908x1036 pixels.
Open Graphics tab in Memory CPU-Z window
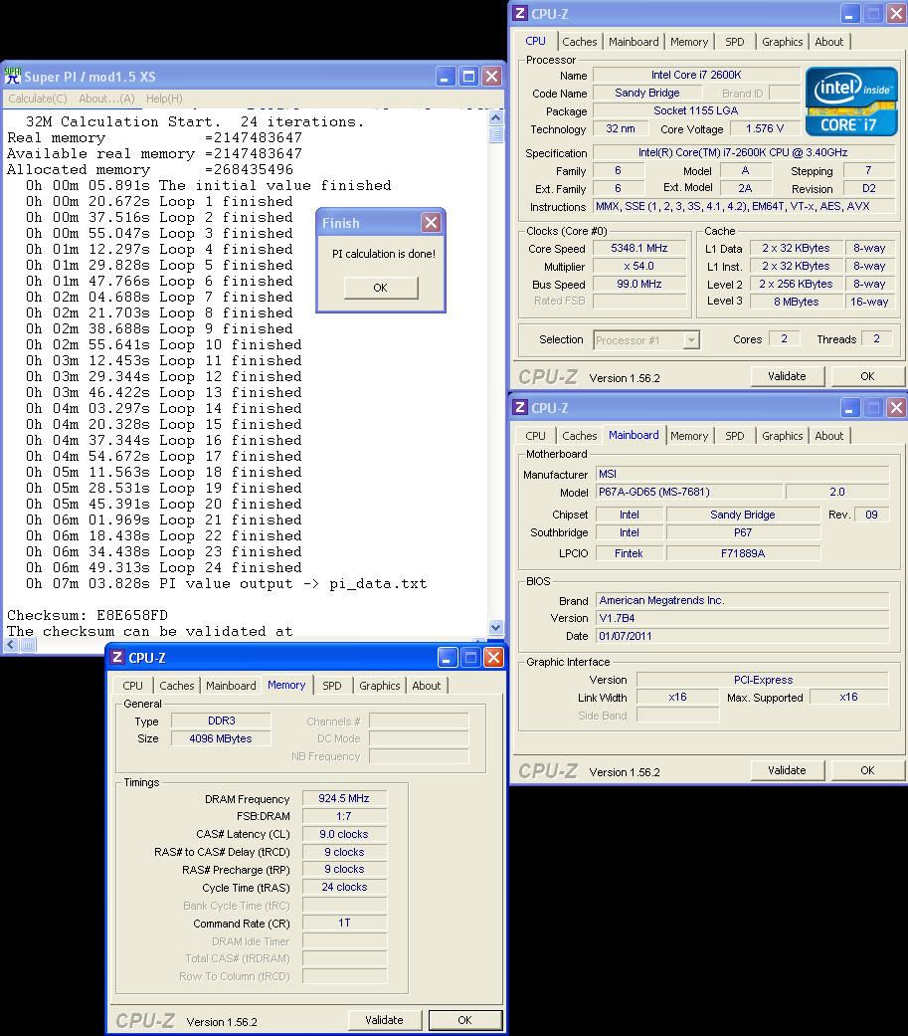(379, 686)
